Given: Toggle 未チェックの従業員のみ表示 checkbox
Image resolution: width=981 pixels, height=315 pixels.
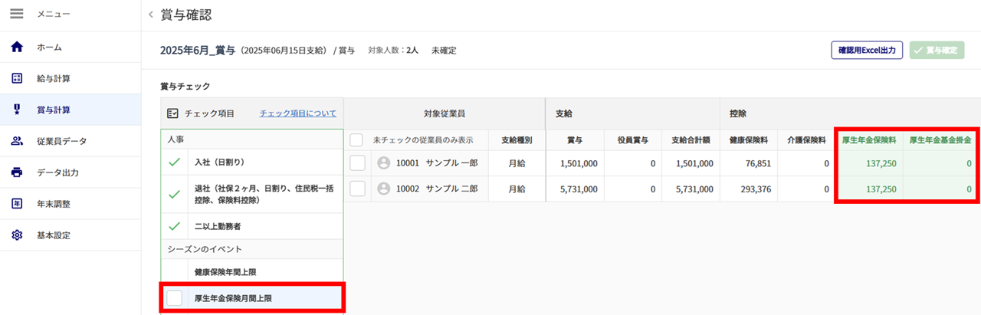Looking at the screenshot, I should pos(356,140).
